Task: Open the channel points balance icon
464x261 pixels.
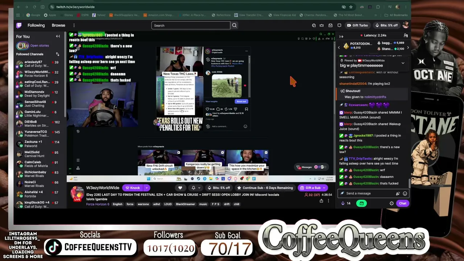Action: coord(343,203)
